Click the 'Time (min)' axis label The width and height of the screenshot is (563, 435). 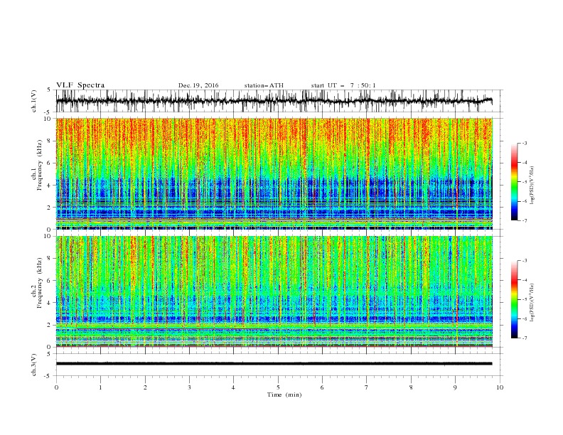point(284,394)
